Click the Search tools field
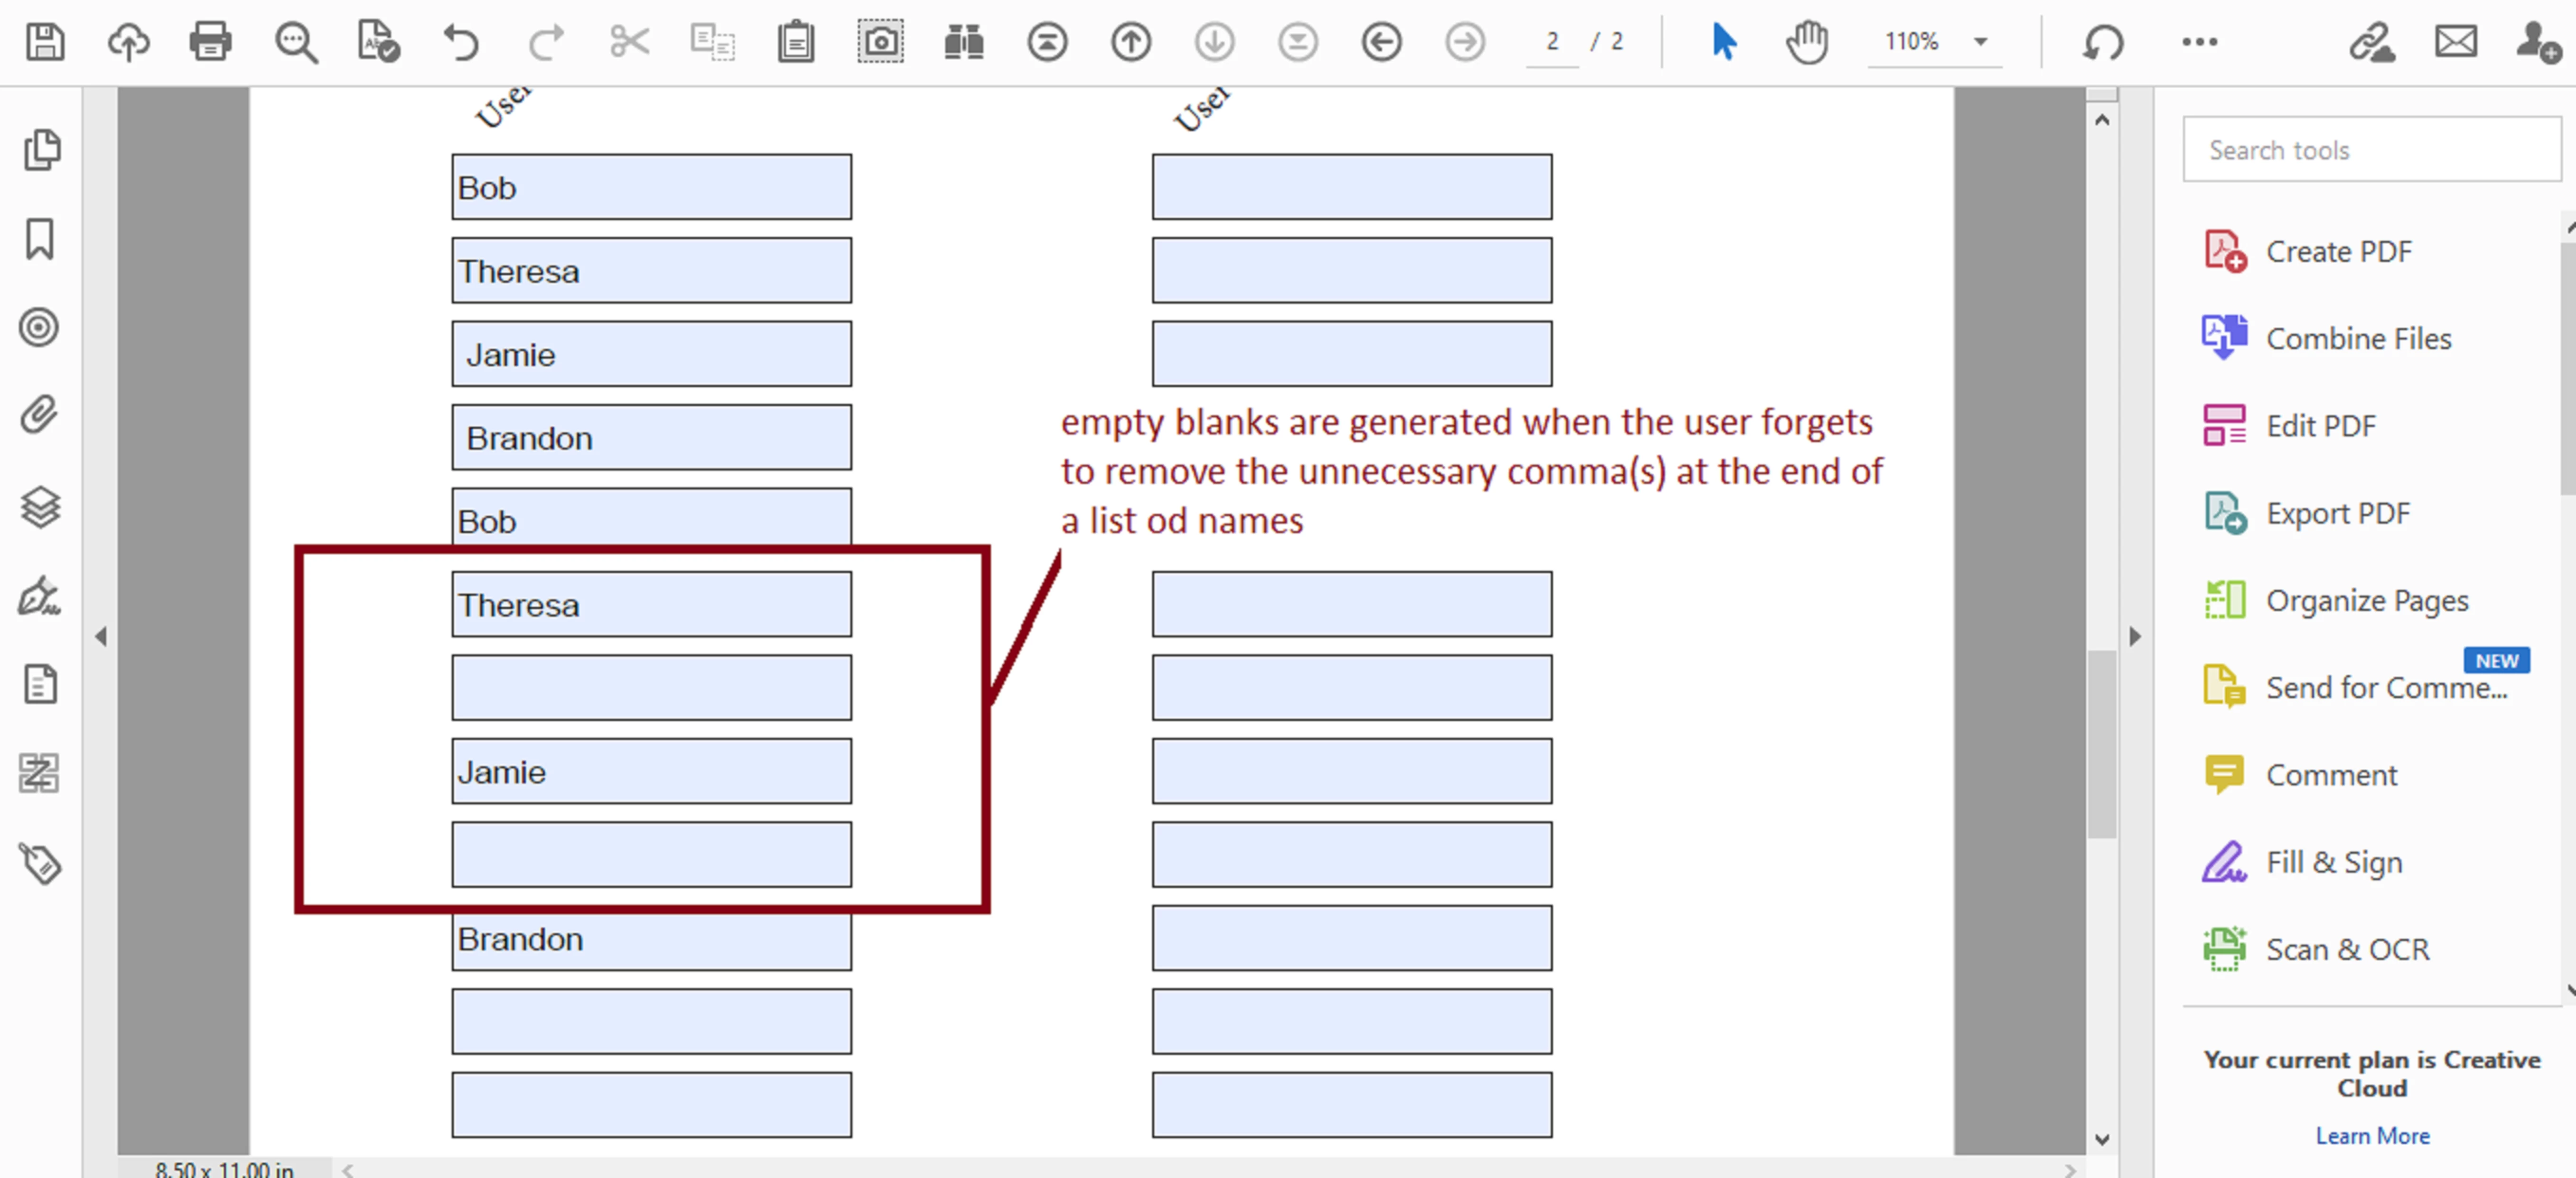 point(2371,150)
